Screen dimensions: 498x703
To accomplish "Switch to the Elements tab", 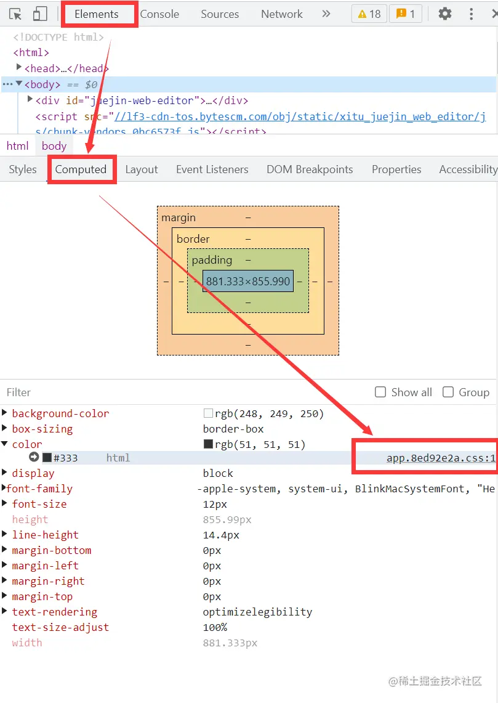I will point(96,14).
